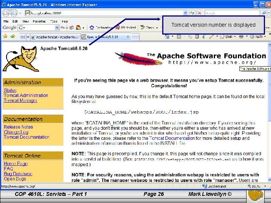Run search with the magnifier icon
The height and width of the screenshot is (203, 271).
pyautogui.click(x=264, y=13)
